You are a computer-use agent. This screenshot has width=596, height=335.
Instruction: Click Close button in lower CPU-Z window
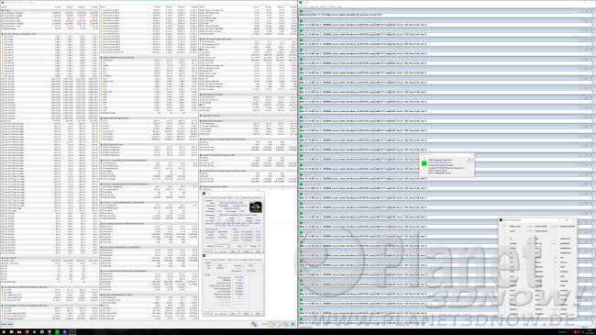(x=258, y=314)
